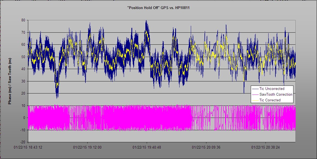Click the 01/22/15 18:43:12 time axis label
Image resolution: width=317 pixels, height=159 pixels.
click(x=28, y=147)
